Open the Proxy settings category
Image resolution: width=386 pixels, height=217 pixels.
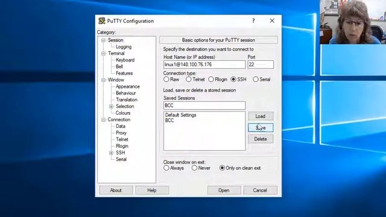coord(121,133)
